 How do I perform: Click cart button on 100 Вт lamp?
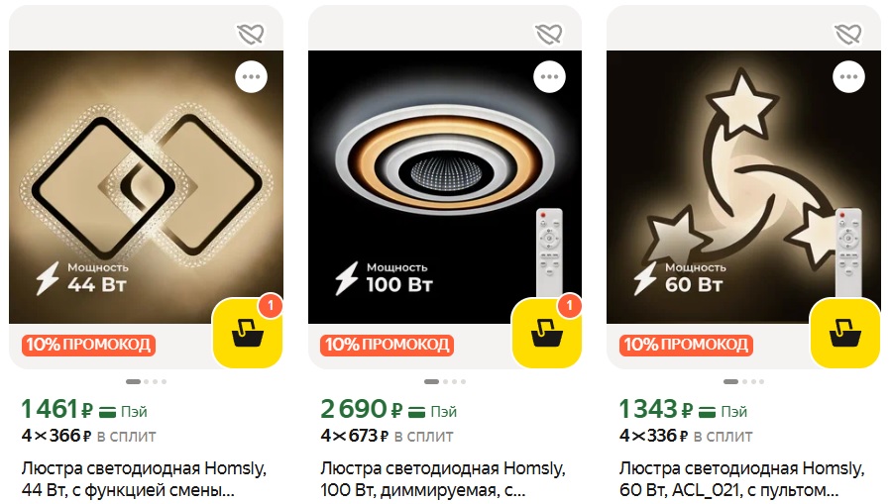547,333
